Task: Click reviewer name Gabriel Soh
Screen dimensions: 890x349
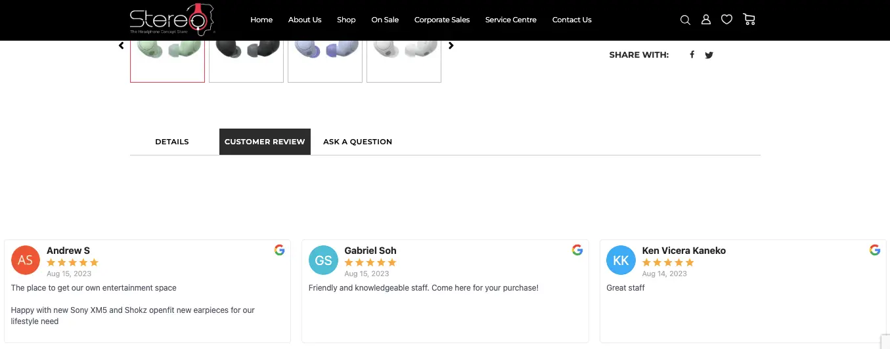Action: tap(370, 251)
